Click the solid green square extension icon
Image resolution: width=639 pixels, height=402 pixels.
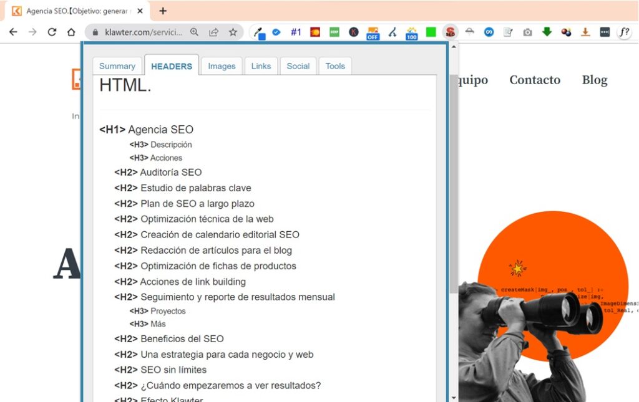coord(431,32)
